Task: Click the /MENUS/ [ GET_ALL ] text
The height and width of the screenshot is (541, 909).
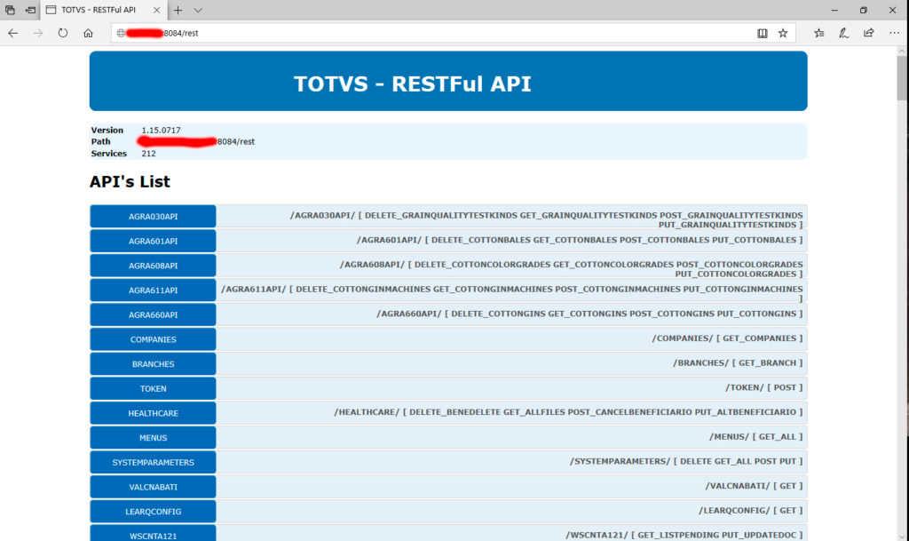Action: coord(756,437)
